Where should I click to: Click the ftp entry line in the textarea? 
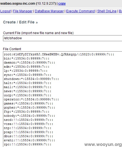tap(27, 112)
